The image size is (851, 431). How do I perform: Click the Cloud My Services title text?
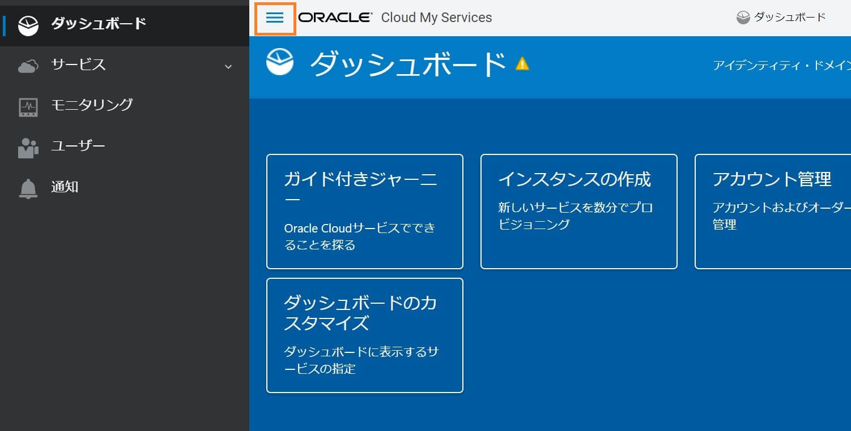pos(436,18)
